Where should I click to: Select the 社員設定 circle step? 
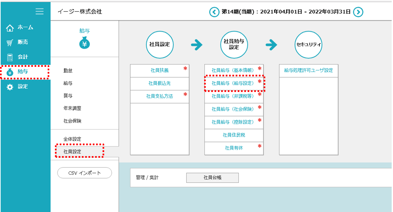159,45
